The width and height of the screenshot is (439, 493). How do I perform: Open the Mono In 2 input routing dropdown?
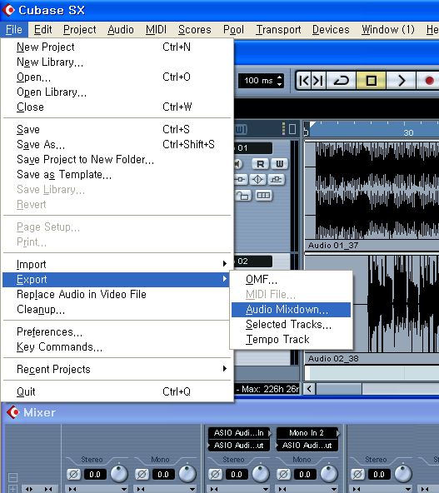coord(307,433)
